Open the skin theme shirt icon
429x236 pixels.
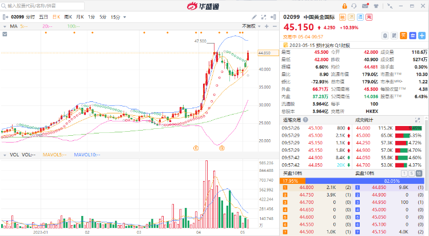[x=376, y=6]
